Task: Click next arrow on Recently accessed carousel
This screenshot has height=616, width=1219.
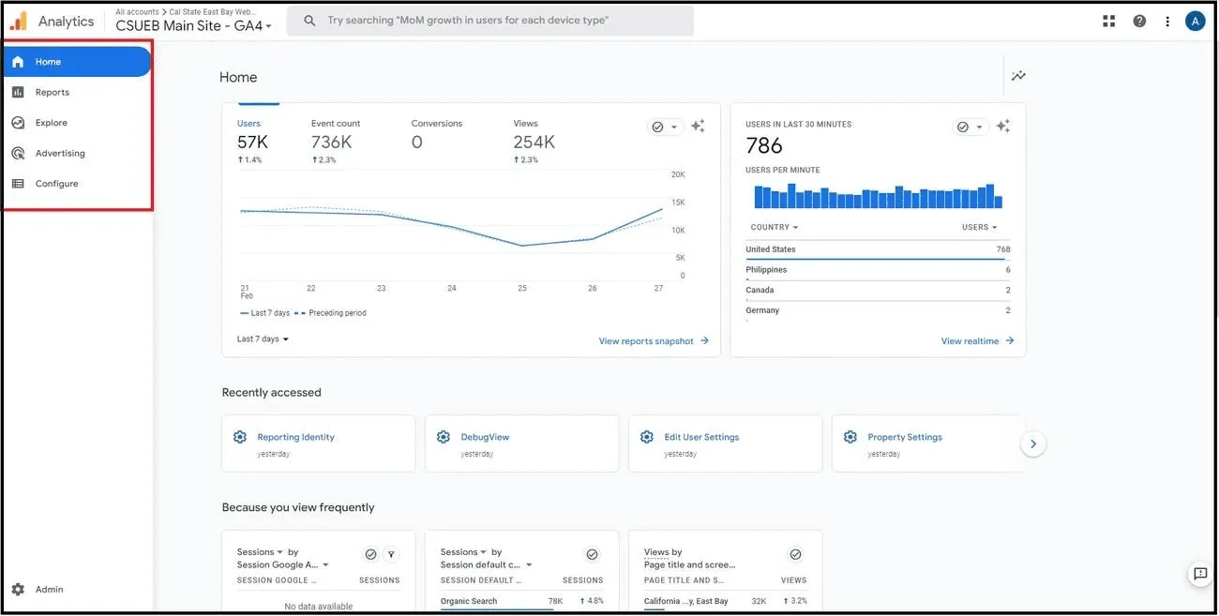Action: [x=1032, y=444]
